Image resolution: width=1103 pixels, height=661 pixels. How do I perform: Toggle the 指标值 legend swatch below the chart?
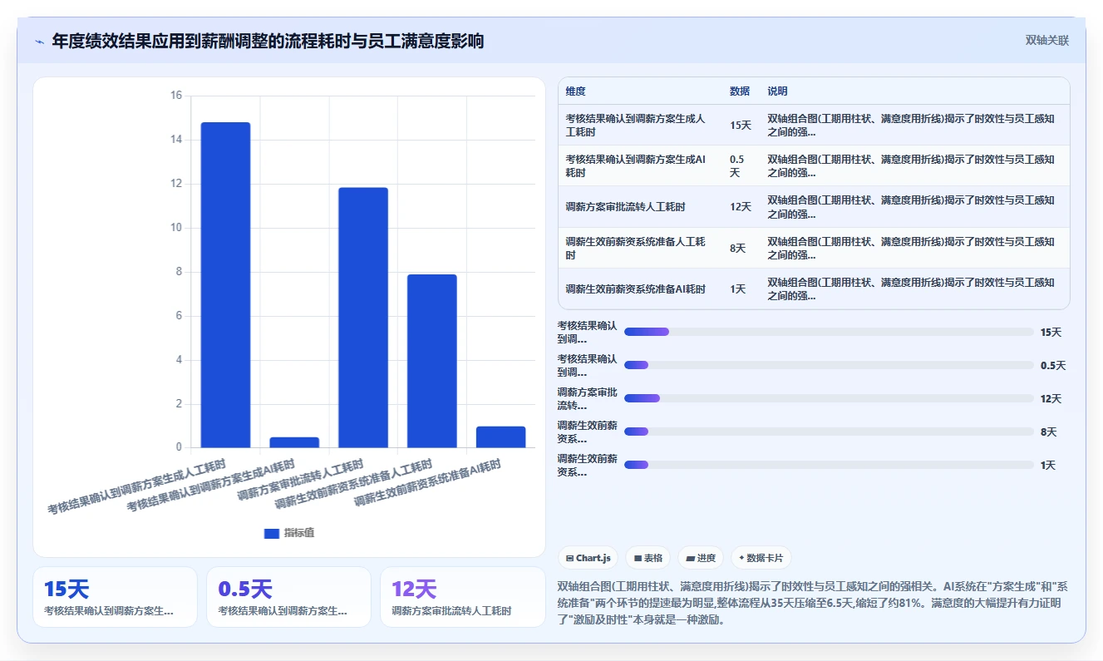272,533
